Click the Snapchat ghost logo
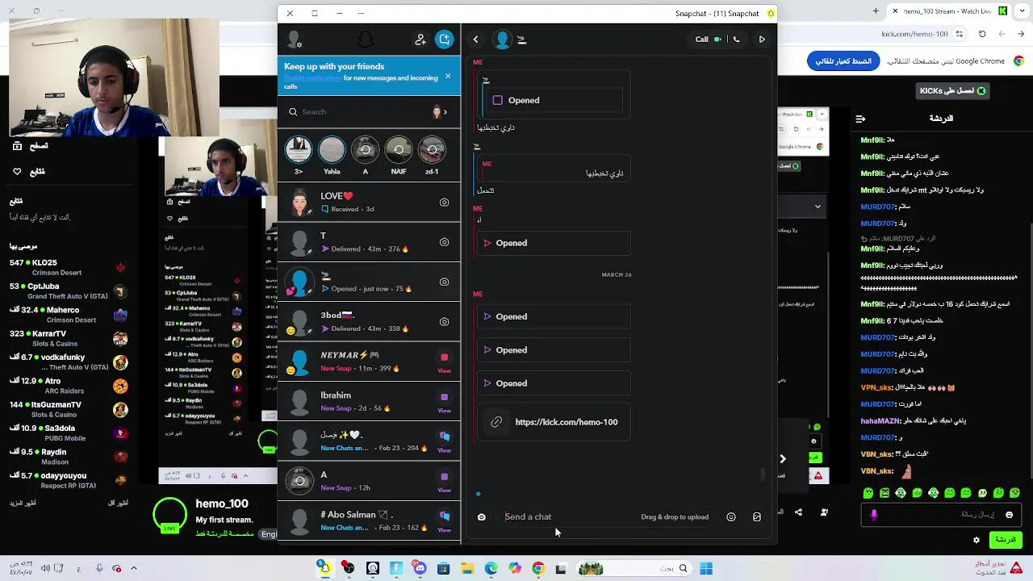 [x=365, y=39]
